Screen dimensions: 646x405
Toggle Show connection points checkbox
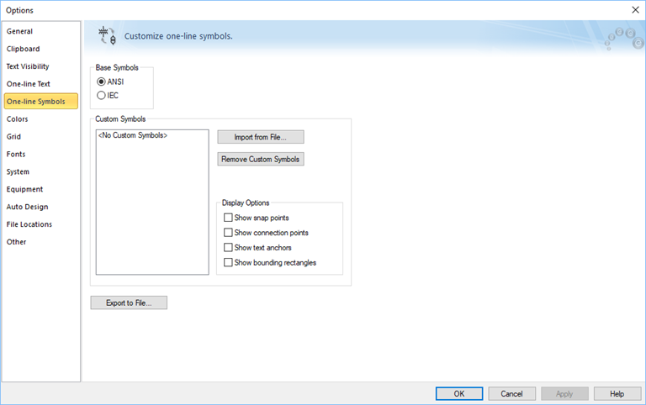coord(228,233)
